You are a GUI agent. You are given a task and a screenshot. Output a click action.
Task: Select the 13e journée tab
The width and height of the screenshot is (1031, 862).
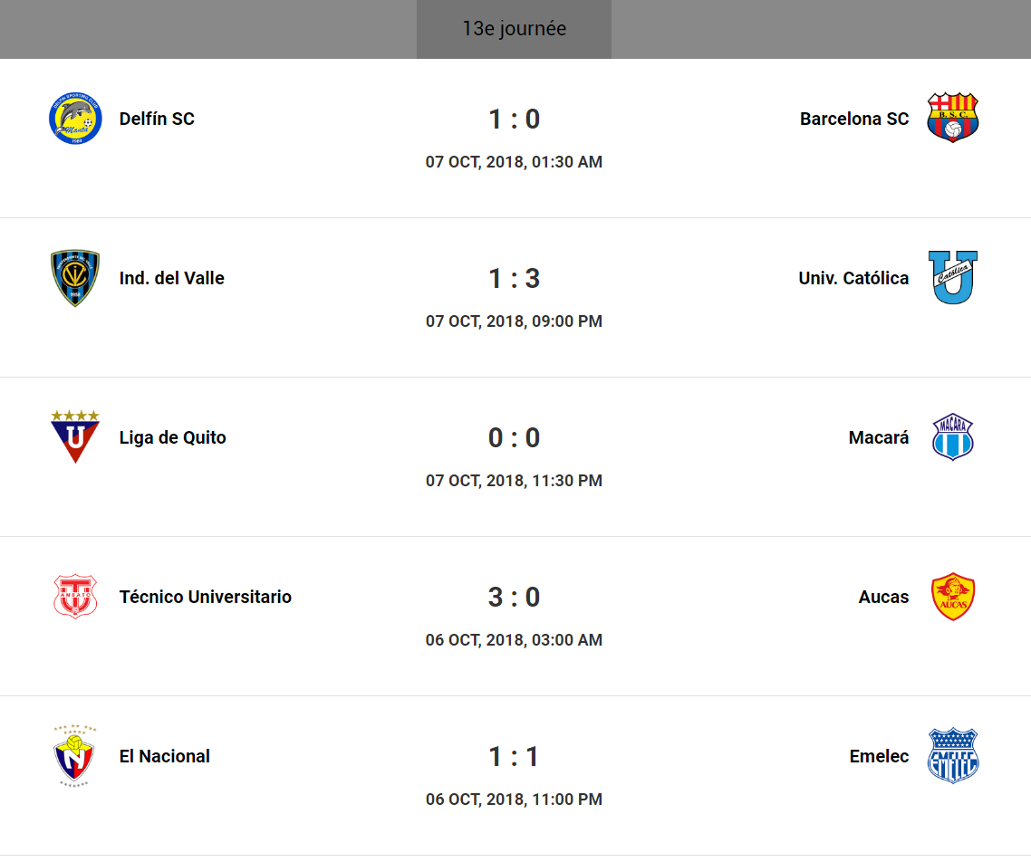(514, 29)
